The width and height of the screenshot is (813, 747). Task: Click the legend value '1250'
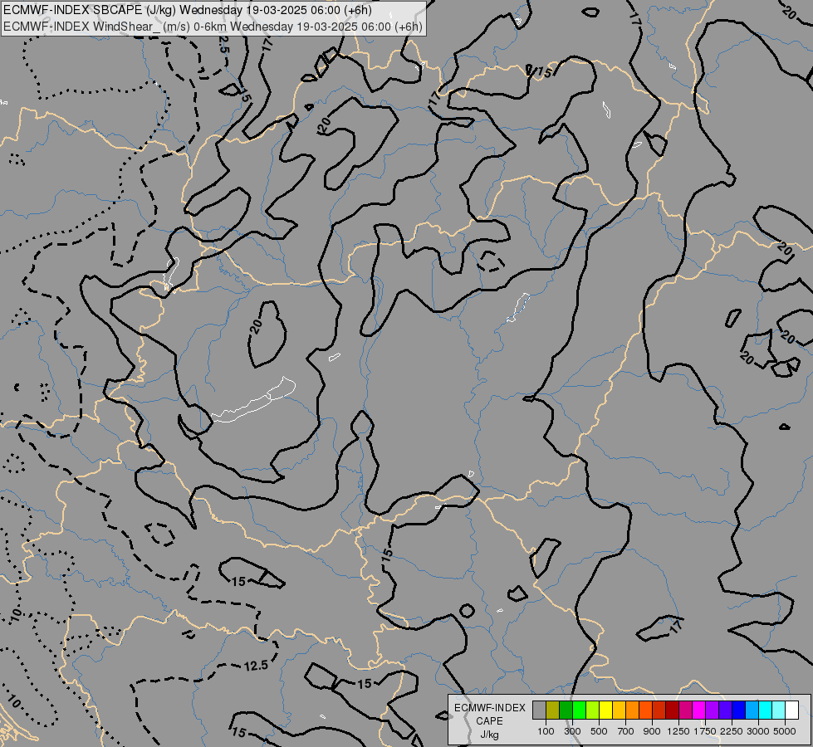(x=678, y=731)
